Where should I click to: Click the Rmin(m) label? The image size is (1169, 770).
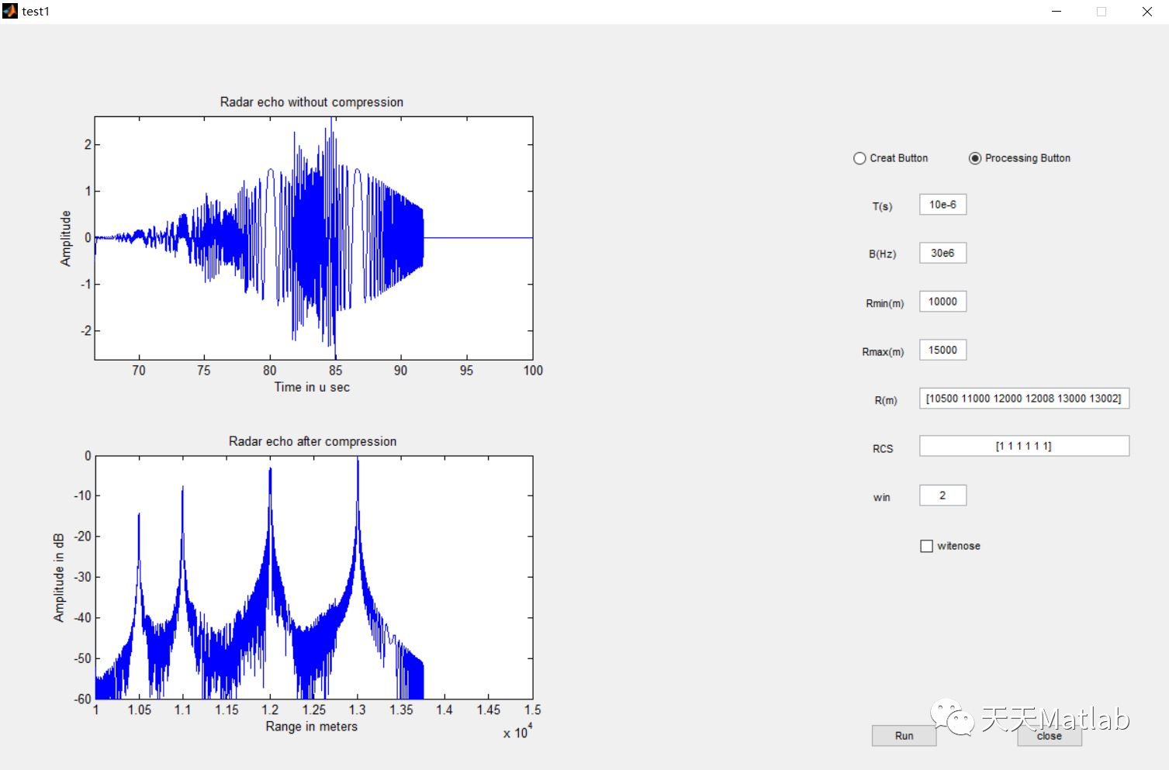click(884, 304)
